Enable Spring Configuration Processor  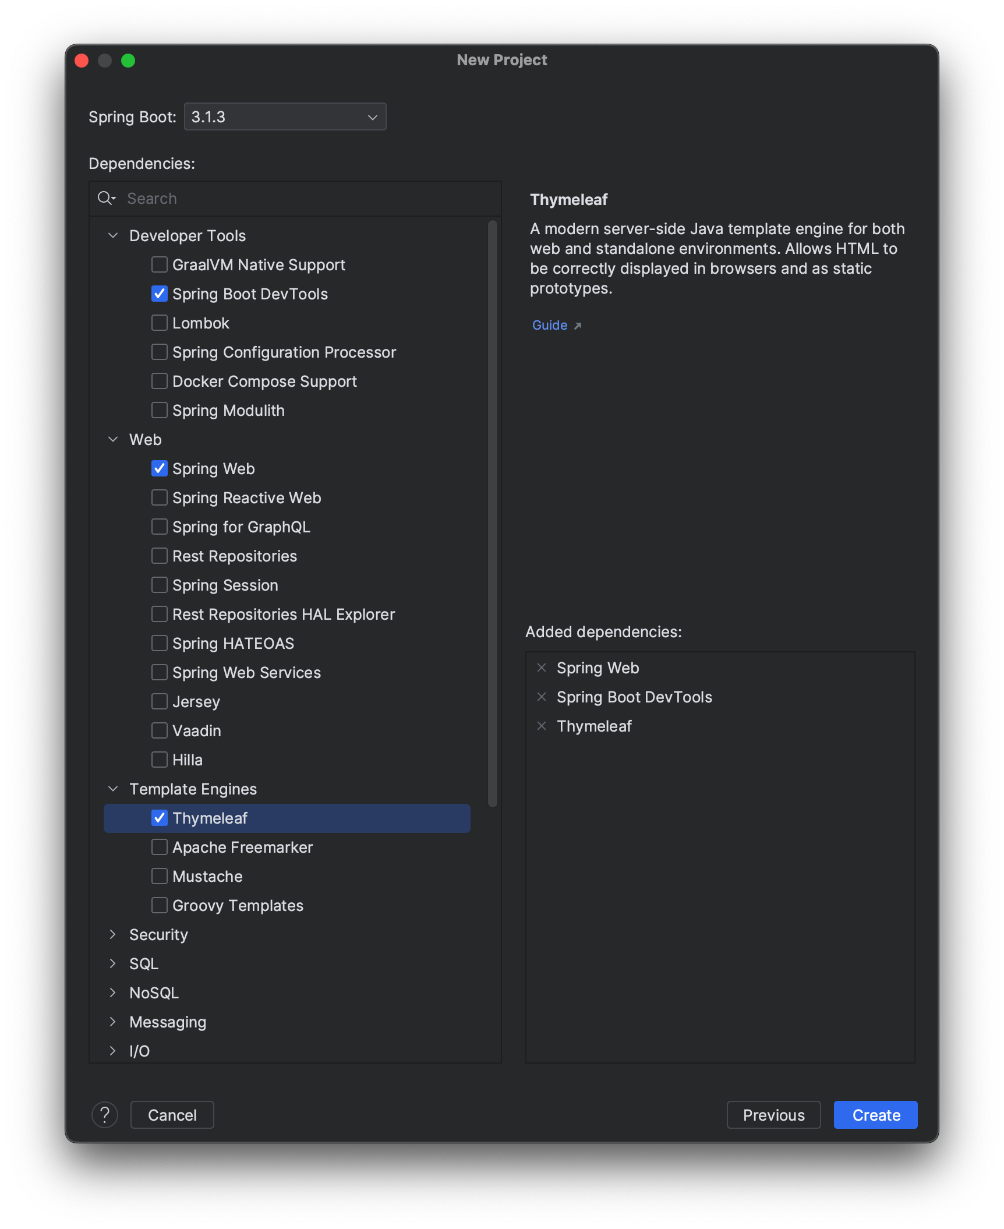click(x=160, y=352)
